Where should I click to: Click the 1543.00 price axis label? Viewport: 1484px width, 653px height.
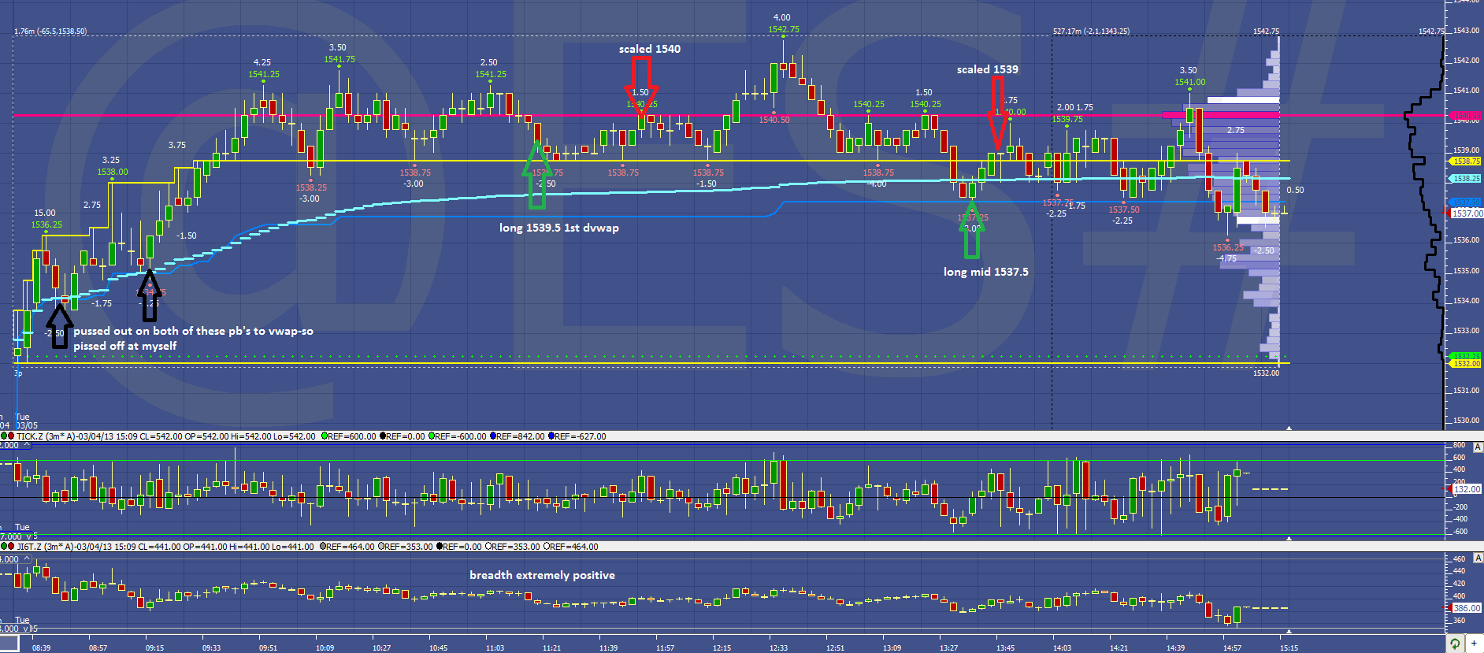1466,31
